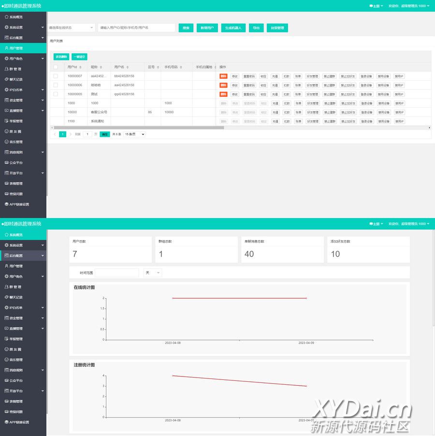Viewport: 435px width, 436px height.
Task: Expand the 天 dropdown next to 时间范围
Action: pyautogui.click(x=153, y=273)
